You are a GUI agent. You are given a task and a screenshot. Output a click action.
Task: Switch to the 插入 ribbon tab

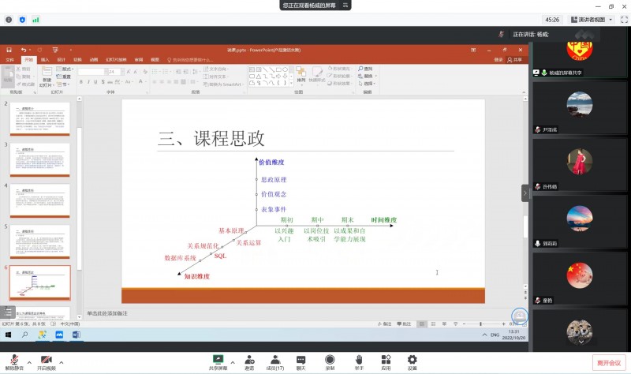(x=44, y=59)
